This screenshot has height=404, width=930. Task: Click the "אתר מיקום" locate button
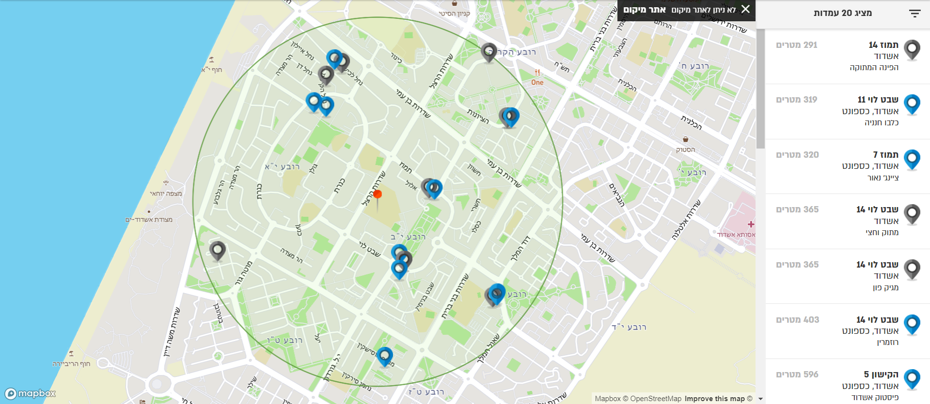point(644,10)
